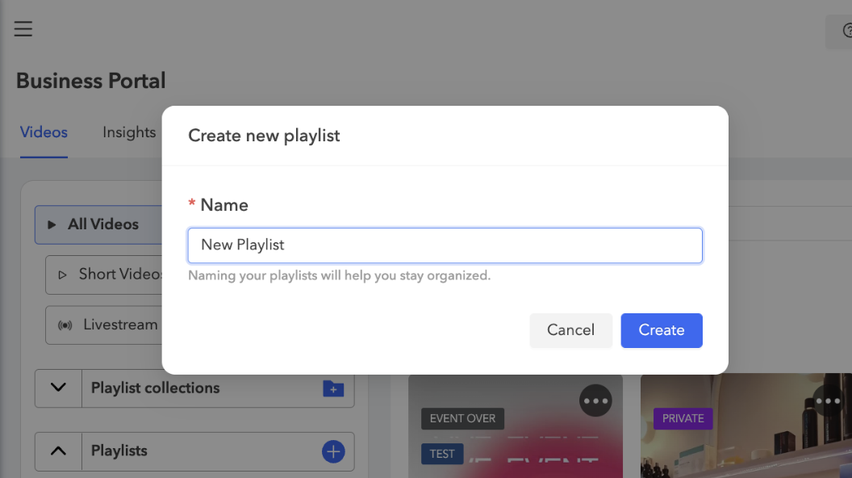Image resolution: width=852 pixels, height=478 pixels.
Task: Click the EVENT OVER badge
Action: (x=462, y=418)
